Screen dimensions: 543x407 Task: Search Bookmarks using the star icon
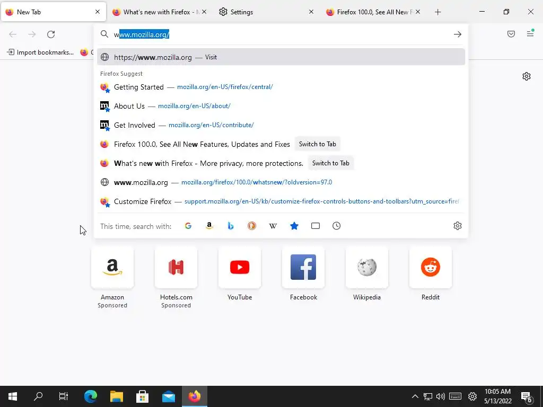[294, 226]
